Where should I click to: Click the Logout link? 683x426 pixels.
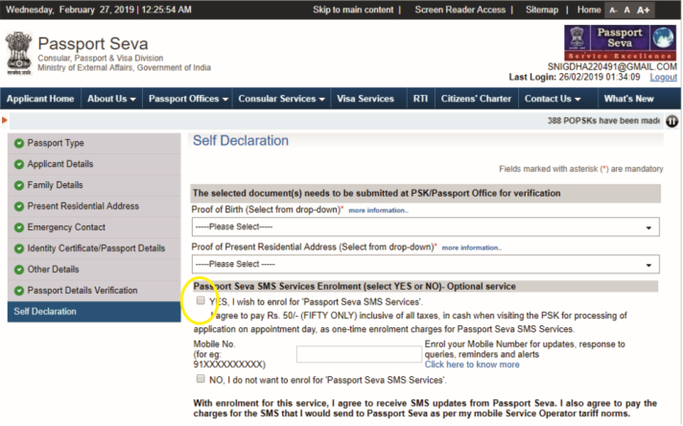[664, 77]
